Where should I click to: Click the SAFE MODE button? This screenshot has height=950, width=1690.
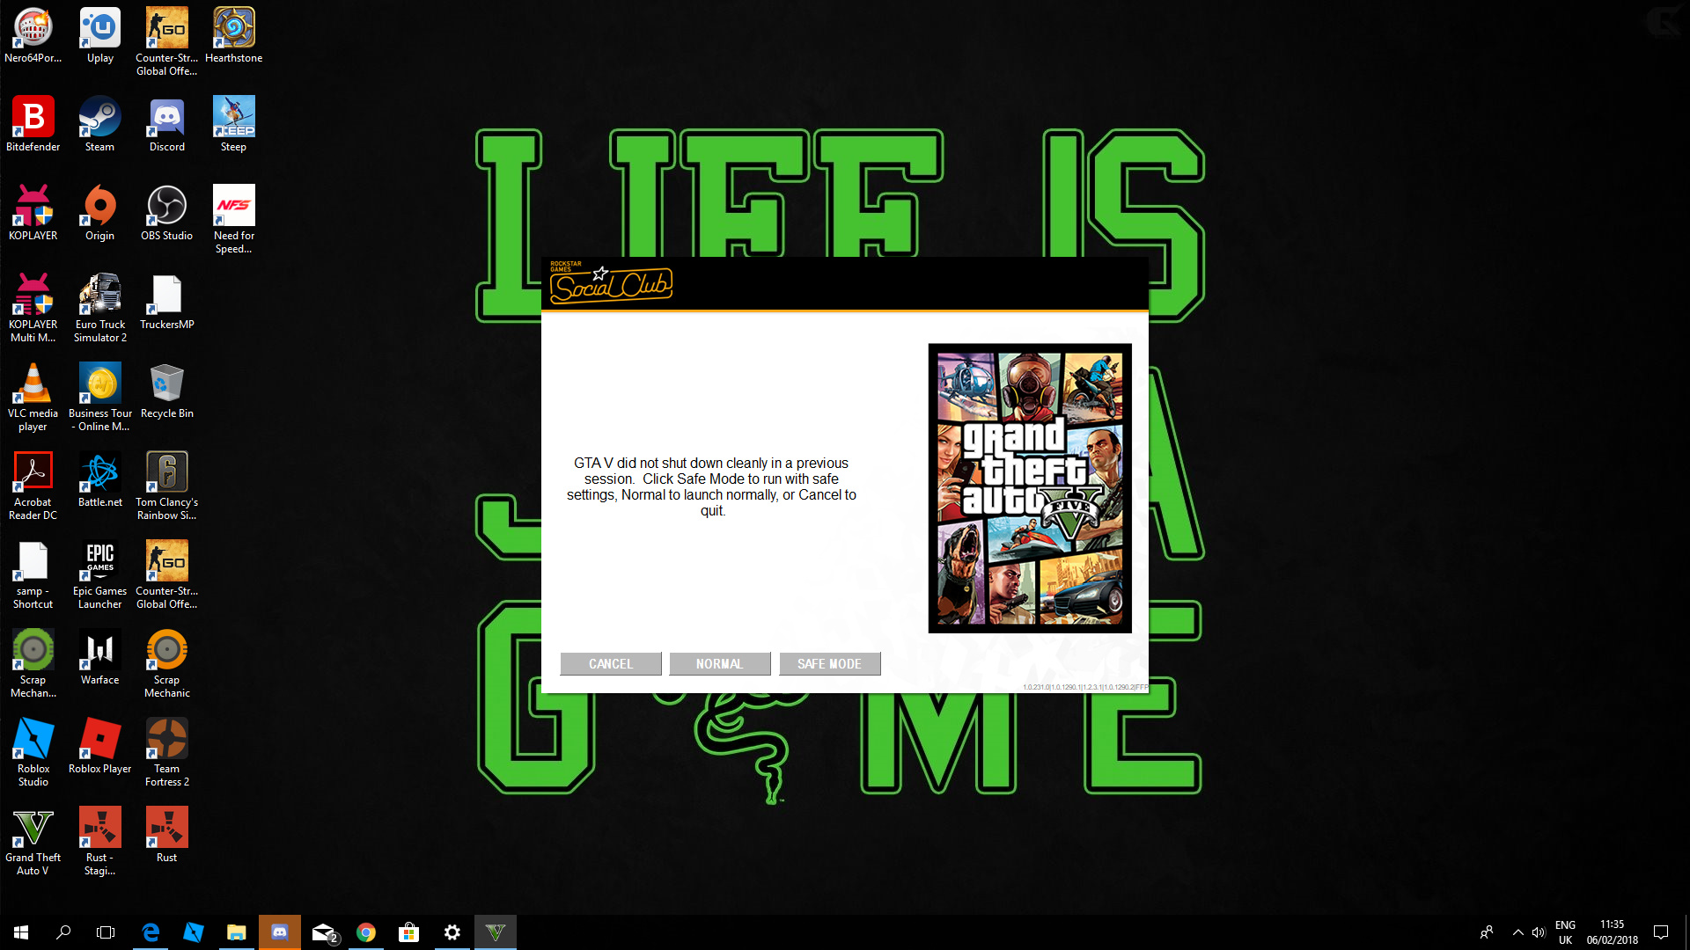tap(829, 664)
